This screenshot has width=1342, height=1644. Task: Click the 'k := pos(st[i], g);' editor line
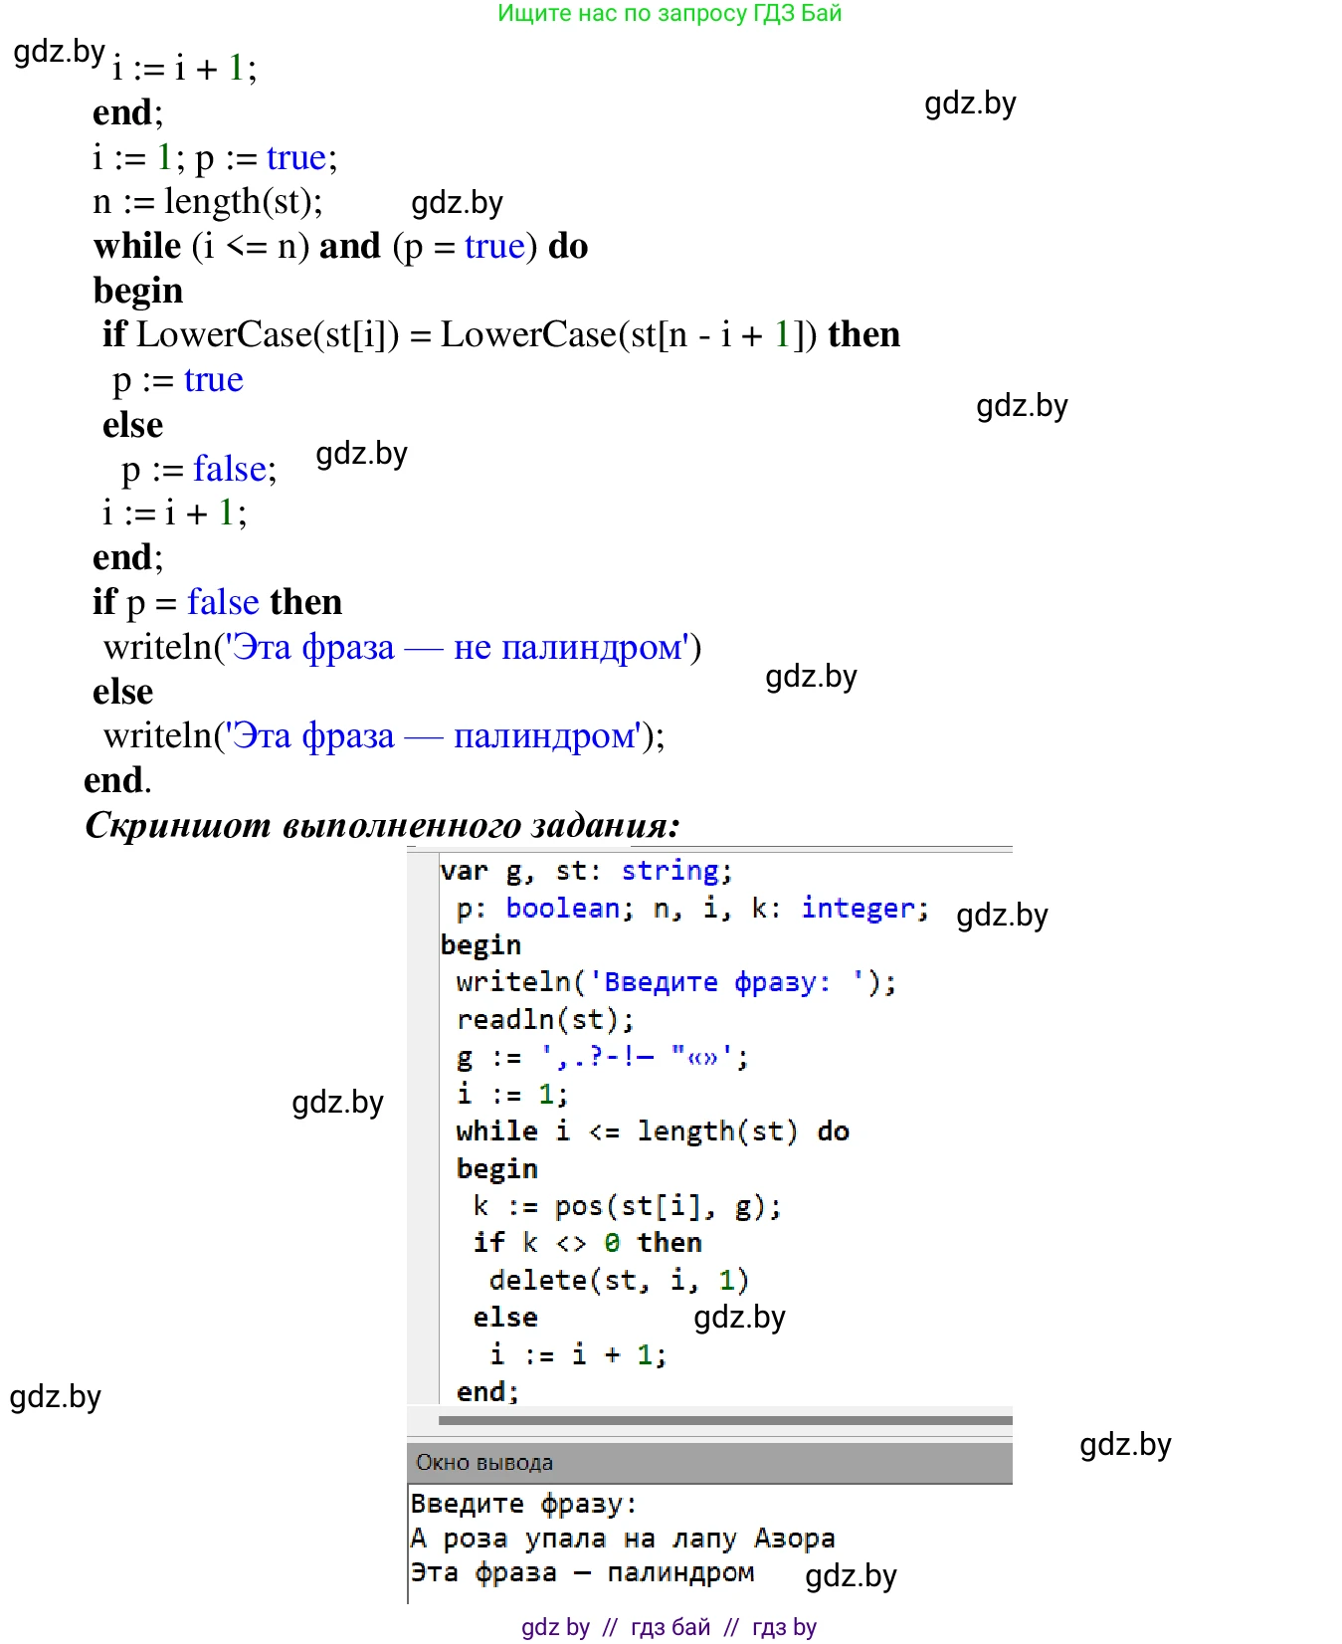(x=627, y=1206)
